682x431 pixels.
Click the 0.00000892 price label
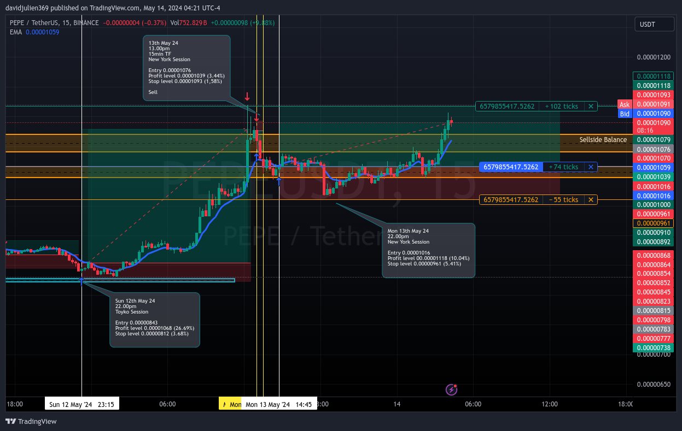653,242
